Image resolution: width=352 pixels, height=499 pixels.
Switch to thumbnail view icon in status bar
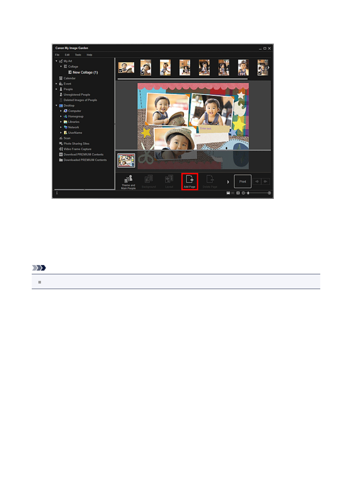[228, 193]
